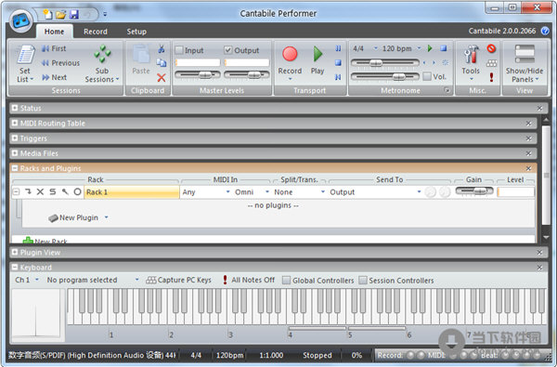Open the Cantabile application orb menu
The image size is (557, 367).
tap(21, 20)
